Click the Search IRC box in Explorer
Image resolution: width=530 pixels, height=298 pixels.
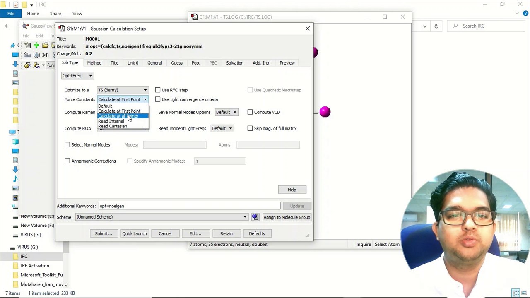coord(487,26)
